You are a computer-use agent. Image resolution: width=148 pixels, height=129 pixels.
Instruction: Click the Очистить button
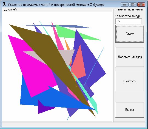130,81
